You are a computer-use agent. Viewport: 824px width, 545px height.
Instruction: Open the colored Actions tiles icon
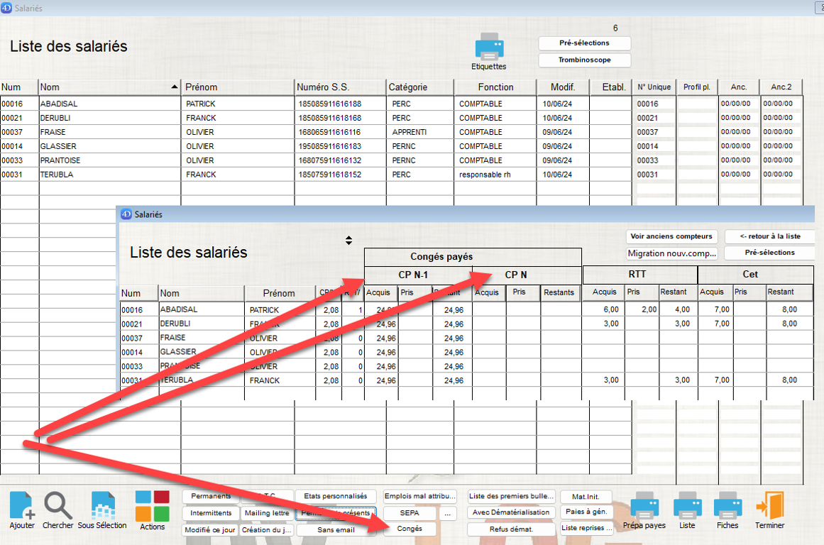click(152, 505)
